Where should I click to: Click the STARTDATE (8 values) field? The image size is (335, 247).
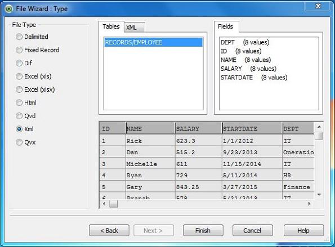coord(254,78)
